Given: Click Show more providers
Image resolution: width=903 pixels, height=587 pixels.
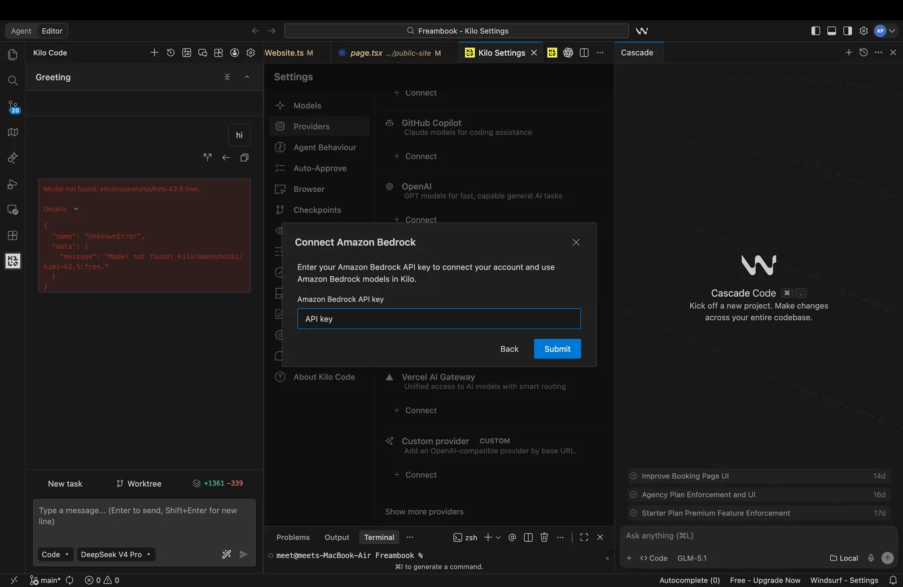Looking at the screenshot, I should tap(424, 511).
